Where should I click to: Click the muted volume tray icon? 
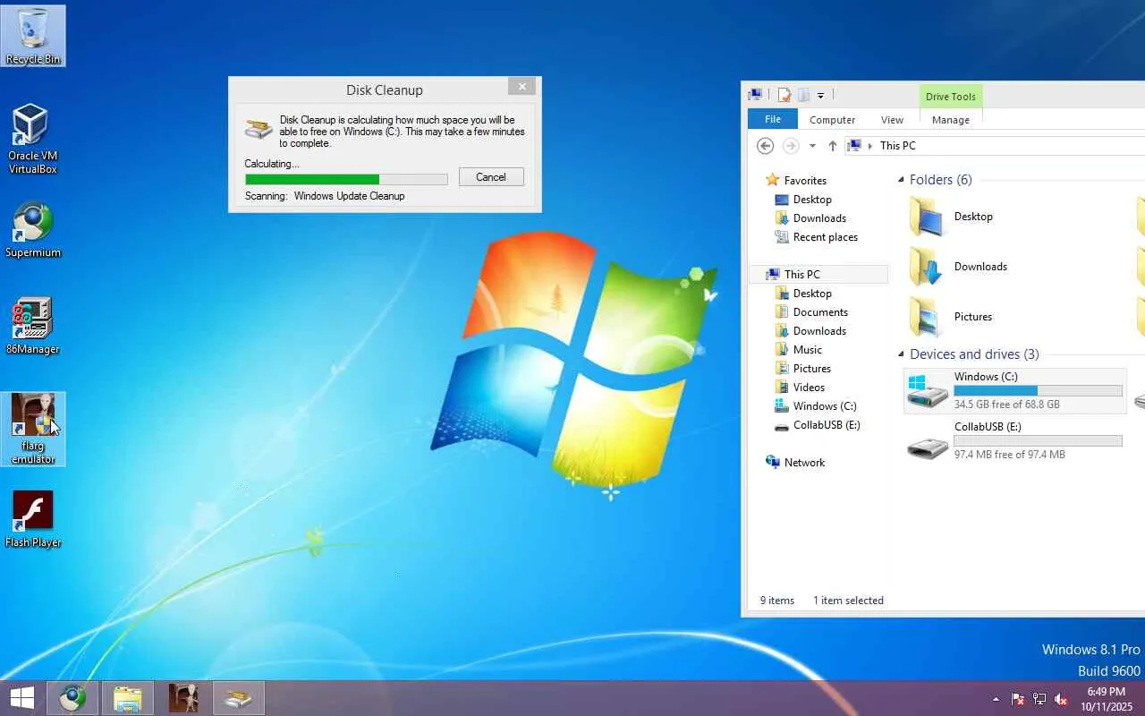1061,699
